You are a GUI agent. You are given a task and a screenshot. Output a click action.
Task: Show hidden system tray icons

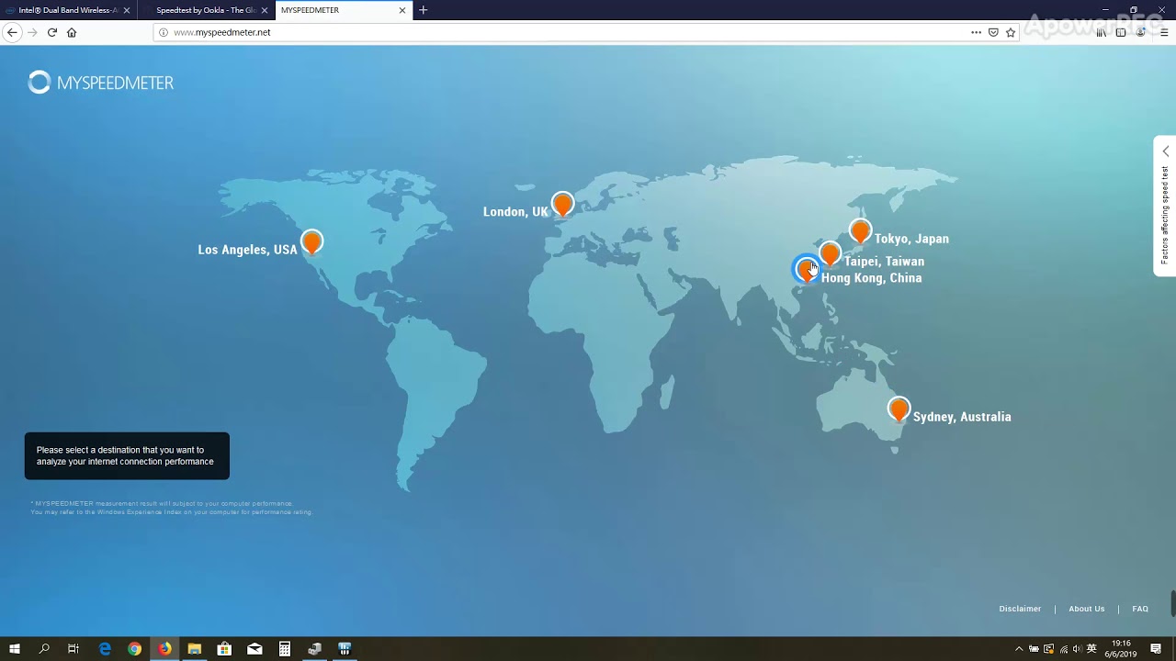1019,649
